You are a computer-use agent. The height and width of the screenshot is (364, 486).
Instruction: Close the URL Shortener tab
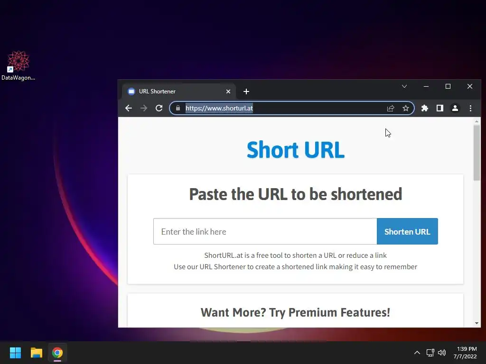[228, 91]
